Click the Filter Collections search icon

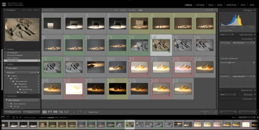coord(6,100)
